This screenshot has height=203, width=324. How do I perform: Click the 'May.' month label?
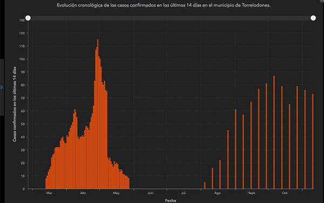tap(116, 193)
